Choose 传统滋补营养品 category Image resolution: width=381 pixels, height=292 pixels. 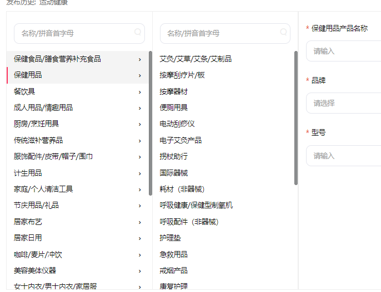pyautogui.click(x=38, y=140)
